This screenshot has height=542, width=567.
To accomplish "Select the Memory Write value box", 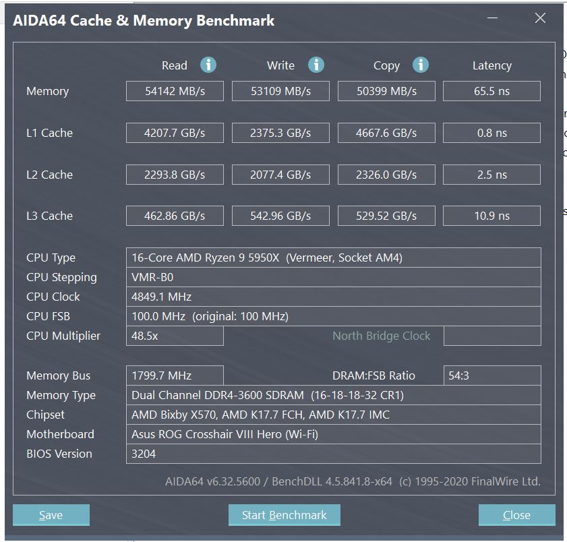I will (280, 91).
